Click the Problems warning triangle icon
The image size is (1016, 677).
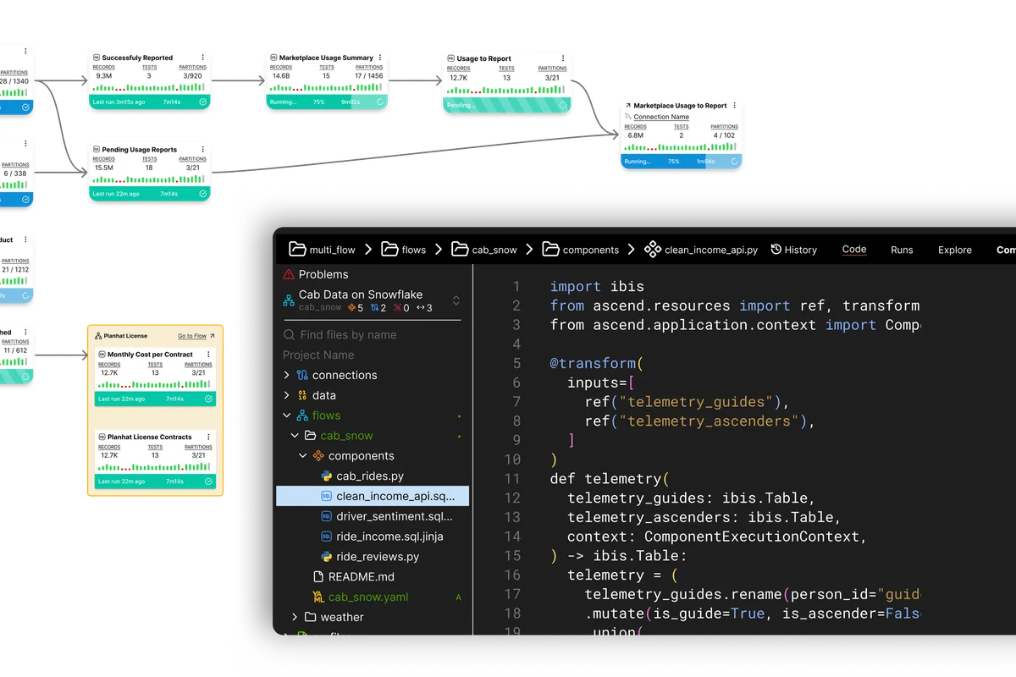click(x=290, y=274)
